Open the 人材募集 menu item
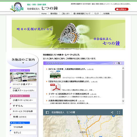The width and height of the screenshot is (137, 137). click(x=106, y=14)
